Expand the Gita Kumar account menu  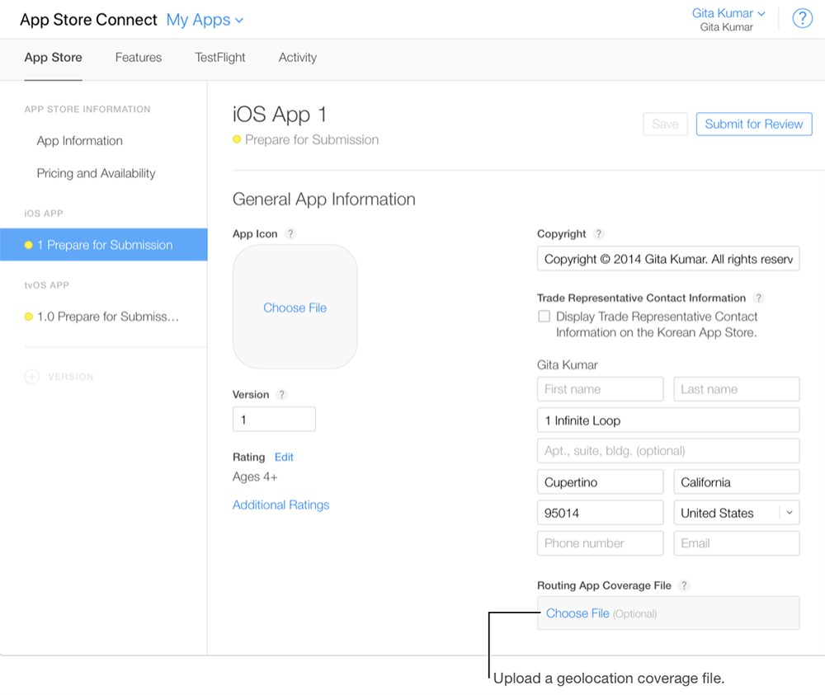pos(728,13)
